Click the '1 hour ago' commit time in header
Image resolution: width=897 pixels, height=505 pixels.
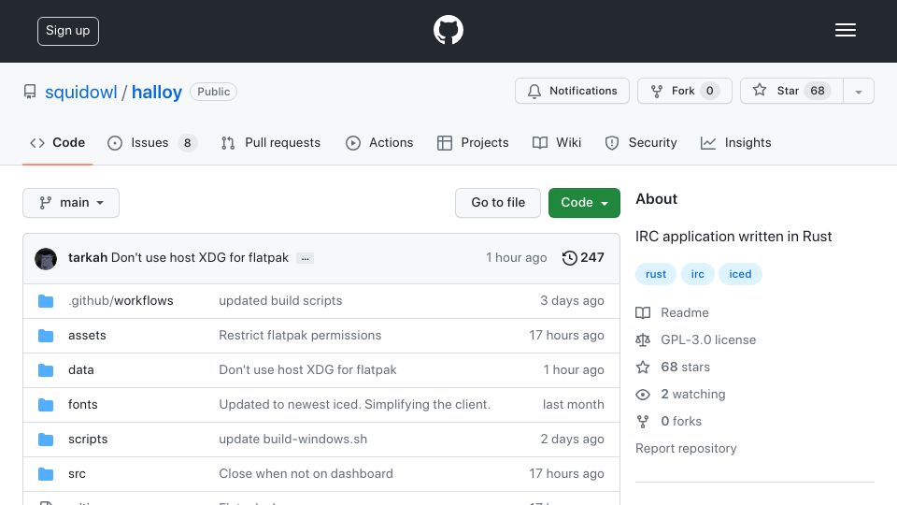pyautogui.click(x=516, y=258)
